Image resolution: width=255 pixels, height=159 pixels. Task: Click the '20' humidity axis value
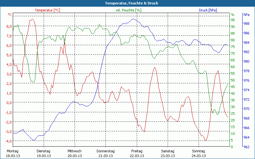[x=233, y=120]
